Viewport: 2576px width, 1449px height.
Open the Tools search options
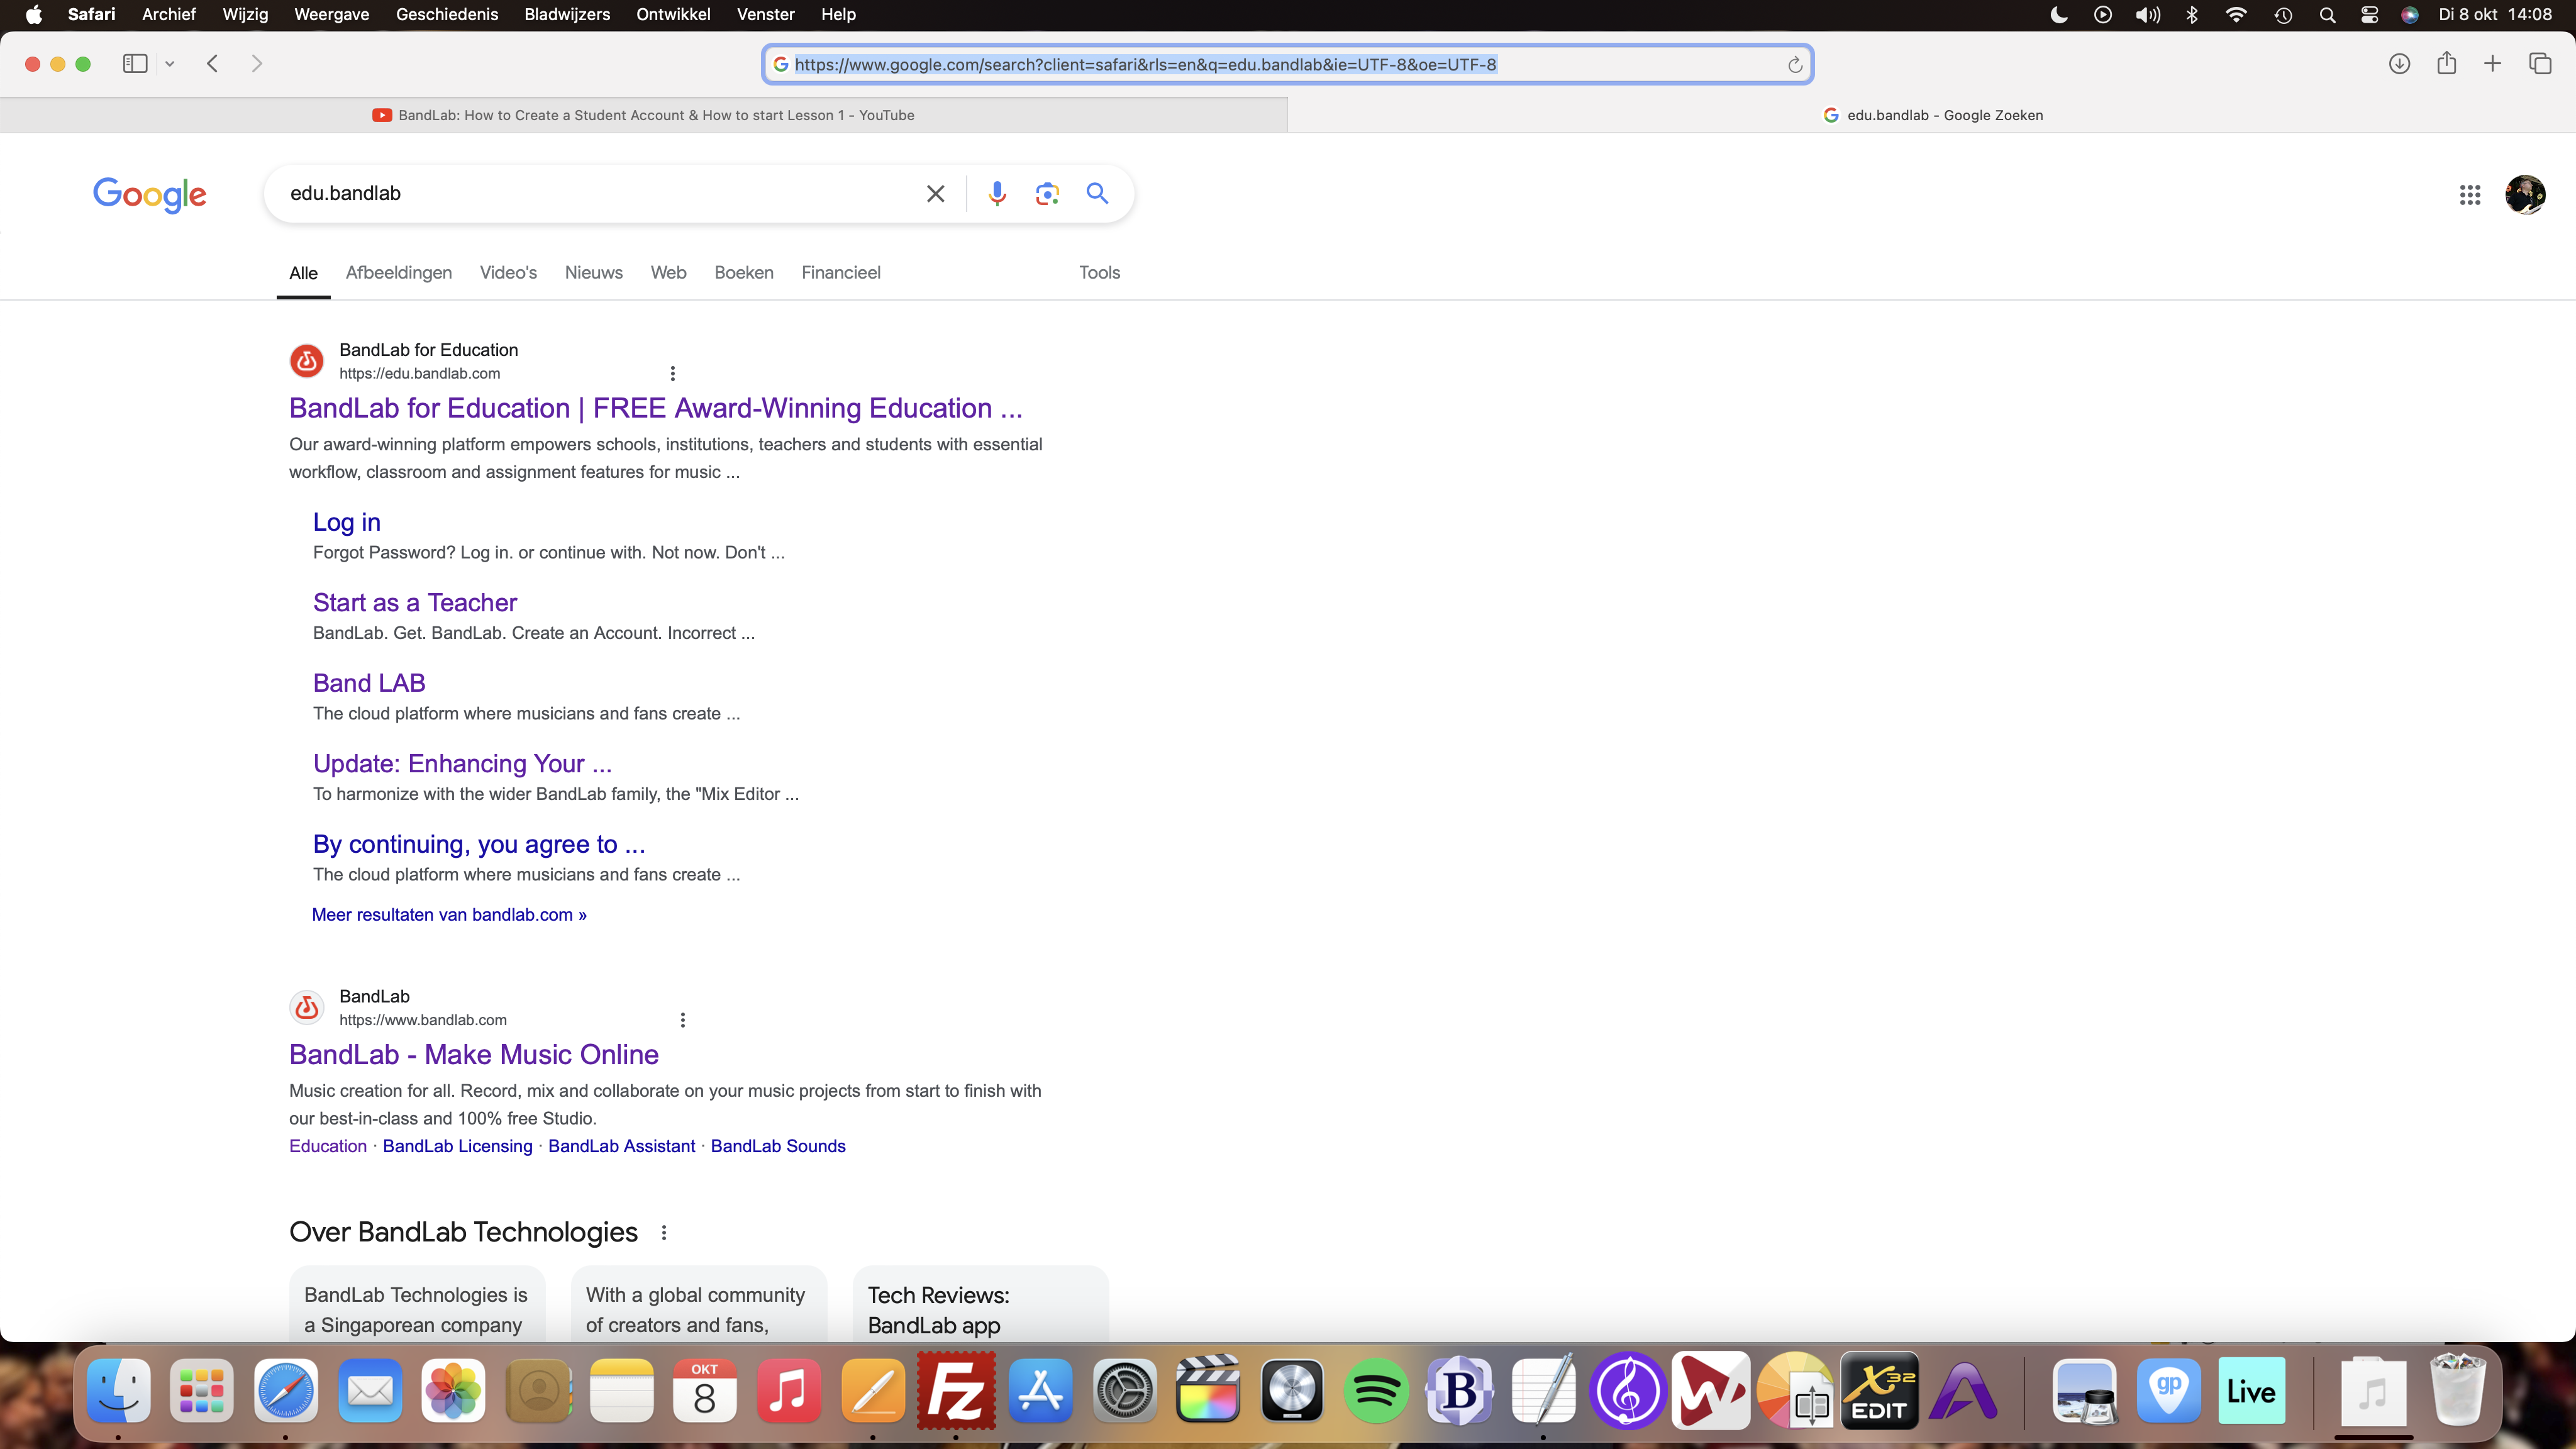coord(1099,272)
